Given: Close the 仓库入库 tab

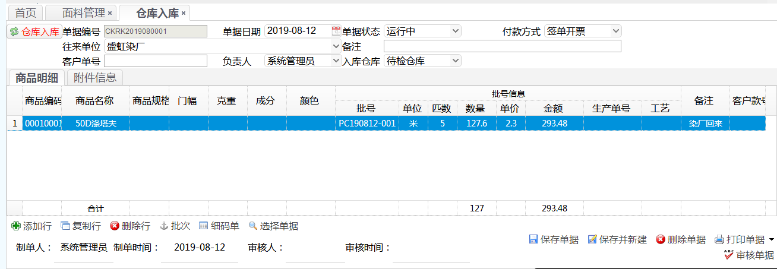Looking at the screenshot, I should (x=184, y=12).
